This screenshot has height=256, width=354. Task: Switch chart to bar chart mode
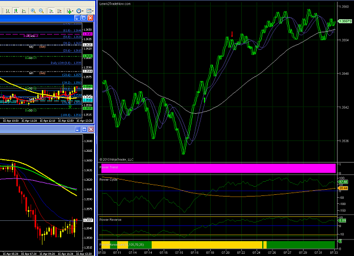pyautogui.click(x=8, y=11)
